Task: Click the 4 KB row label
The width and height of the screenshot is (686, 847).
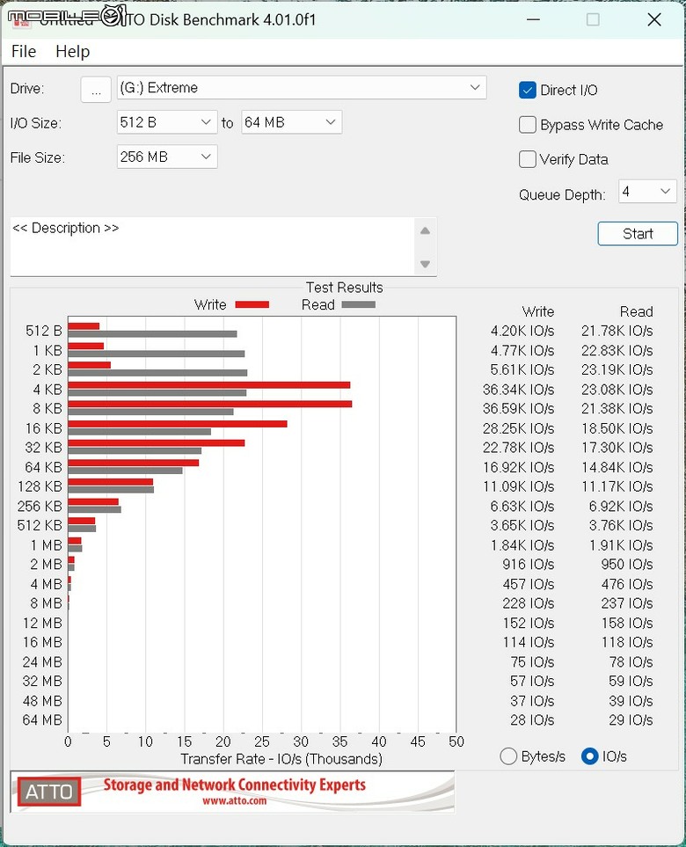Action: (47, 390)
